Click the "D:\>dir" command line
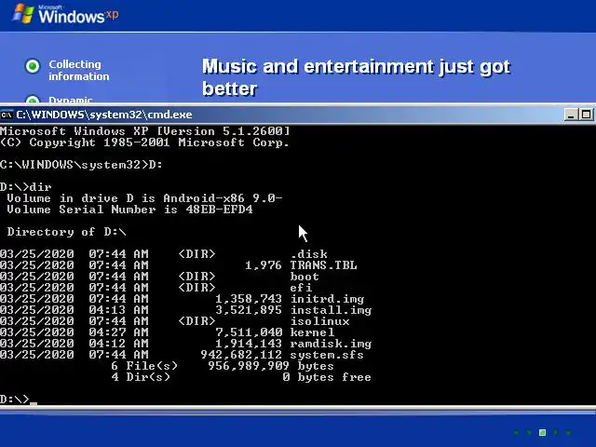 tap(26, 187)
